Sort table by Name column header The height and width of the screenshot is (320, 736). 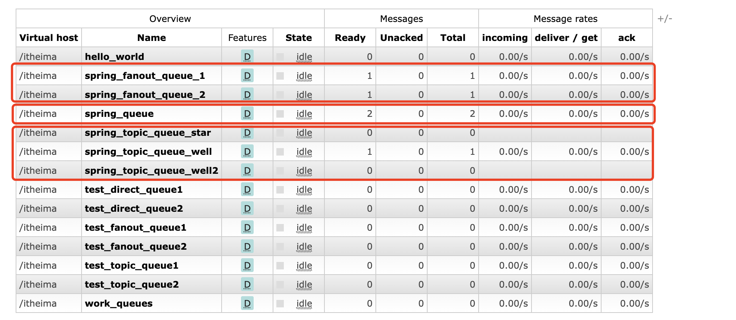point(151,38)
